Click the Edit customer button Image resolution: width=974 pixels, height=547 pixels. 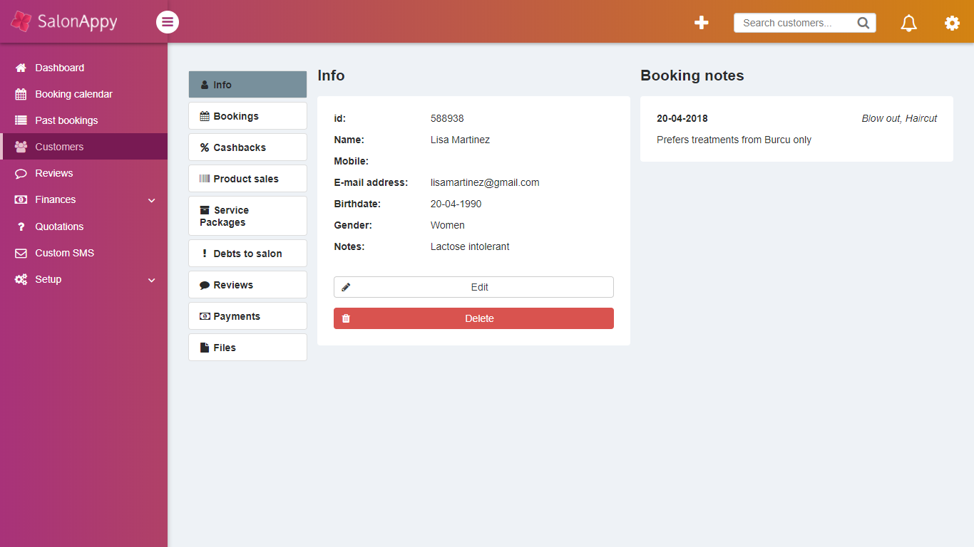coord(473,287)
